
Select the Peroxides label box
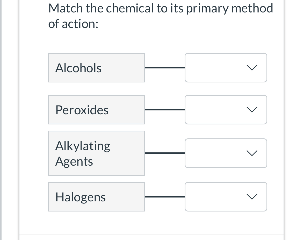(96, 110)
